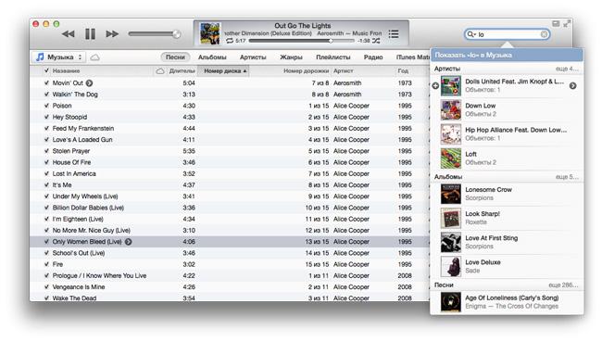Switch to the Плейлисты tab
602x342 pixels.
click(x=333, y=57)
